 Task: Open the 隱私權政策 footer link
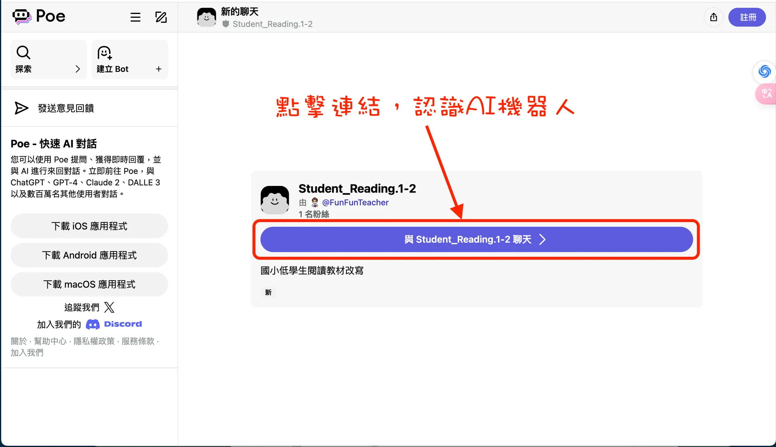click(94, 341)
